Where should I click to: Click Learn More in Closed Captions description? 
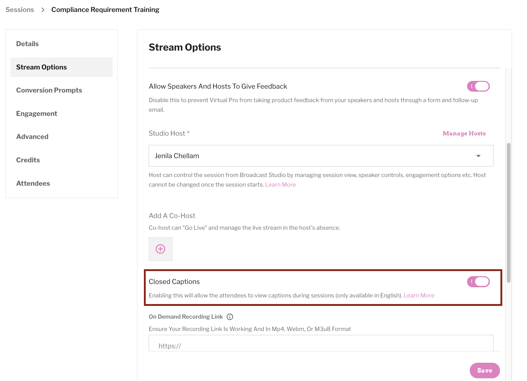pos(419,295)
